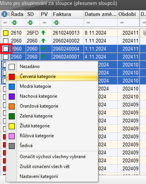
Task: Click equals filter operator under Datum změ...
Action: (88, 23)
